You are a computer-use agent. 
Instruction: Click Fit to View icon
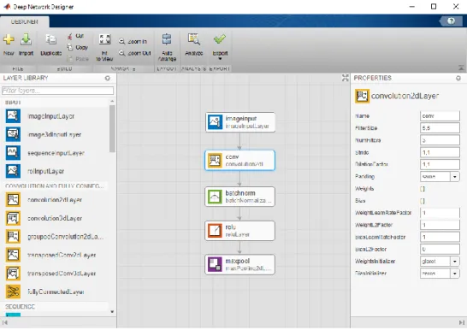click(x=104, y=39)
